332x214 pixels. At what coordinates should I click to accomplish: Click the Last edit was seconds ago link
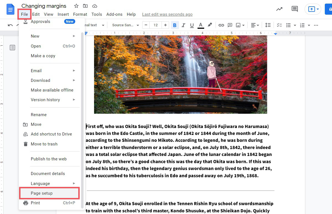[x=167, y=14]
